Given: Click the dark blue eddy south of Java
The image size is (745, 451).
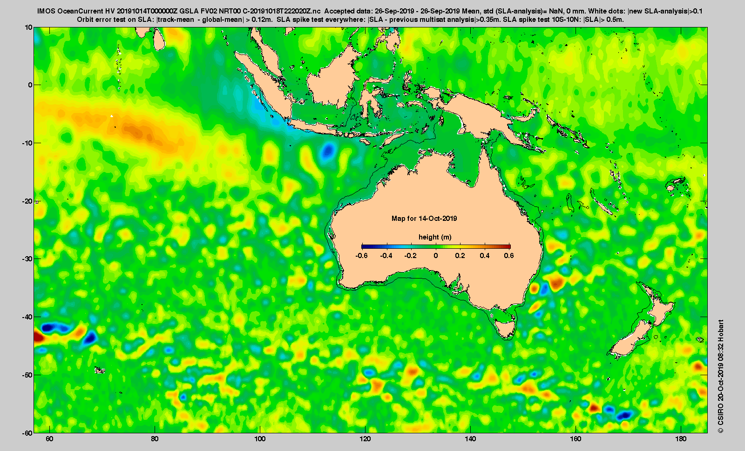Looking at the screenshot, I should (328, 151).
